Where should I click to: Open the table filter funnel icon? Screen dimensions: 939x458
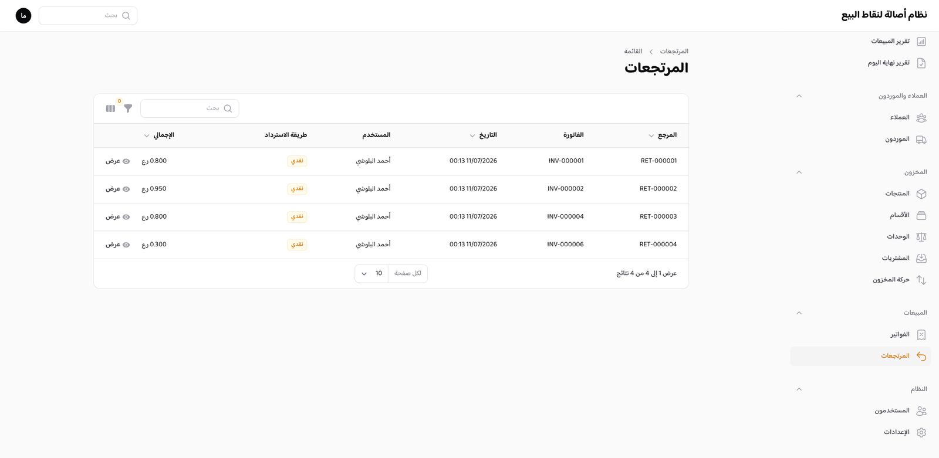pyautogui.click(x=128, y=108)
